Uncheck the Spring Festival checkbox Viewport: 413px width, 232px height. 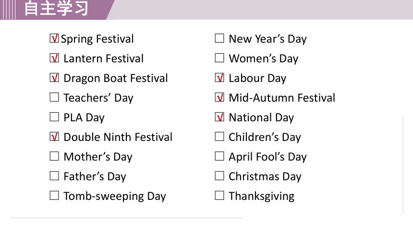[x=54, y=38]
